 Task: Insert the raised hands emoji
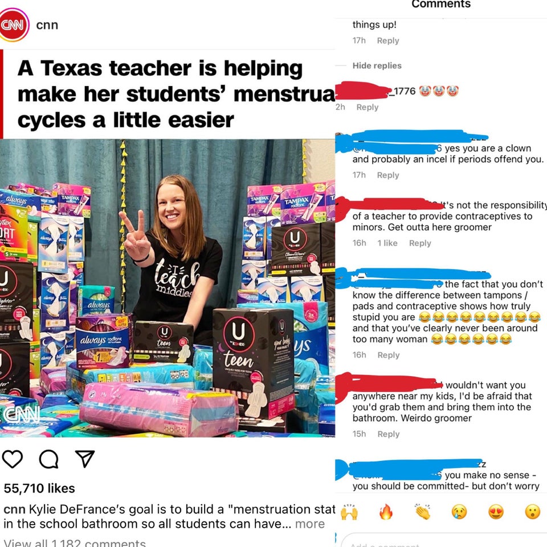coord(349,512)
